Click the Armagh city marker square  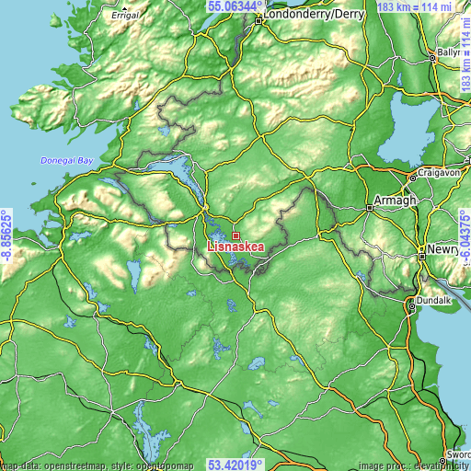pos(370,208)
